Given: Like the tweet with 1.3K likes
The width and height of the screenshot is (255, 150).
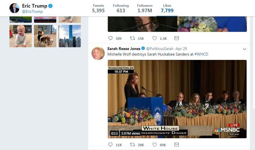Looking at the screenshot, I should pos(155,38).
